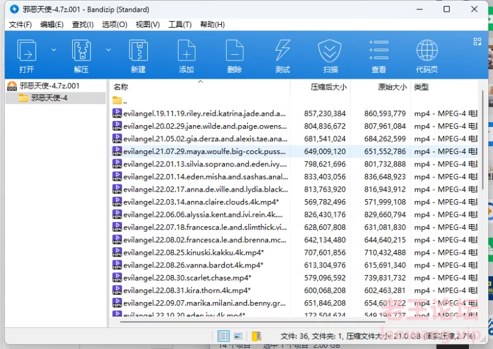Click the vertical scrollbar of the file list
493x349 pixels.
click(x=483, y=140)
